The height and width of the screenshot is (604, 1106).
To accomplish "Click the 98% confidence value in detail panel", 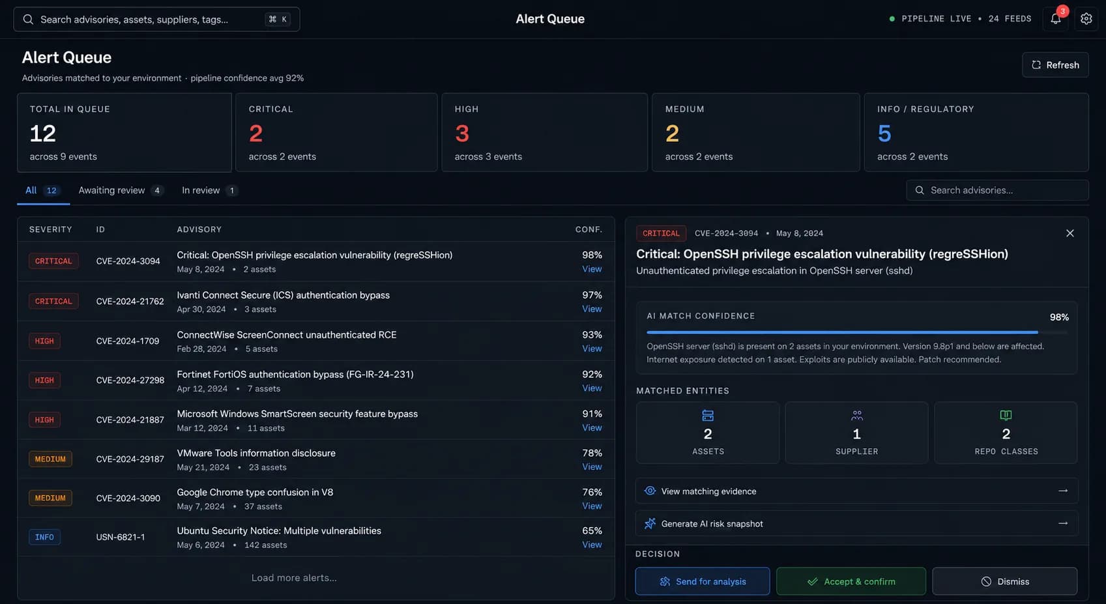I will point(1059,317).
